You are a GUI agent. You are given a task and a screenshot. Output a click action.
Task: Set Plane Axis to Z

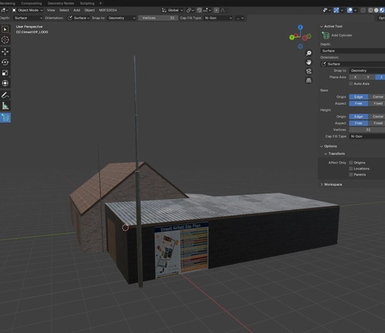pos(380,77)
